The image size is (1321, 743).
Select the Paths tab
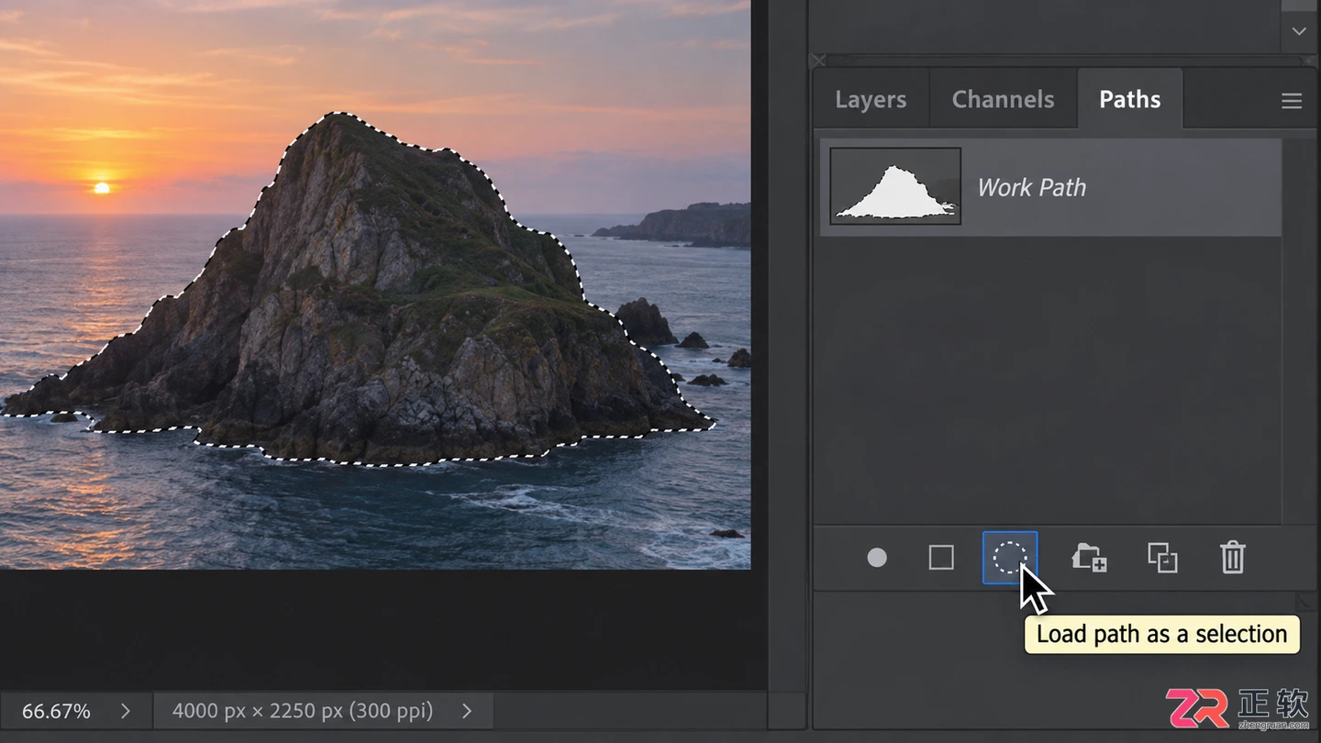(1130, 99)
